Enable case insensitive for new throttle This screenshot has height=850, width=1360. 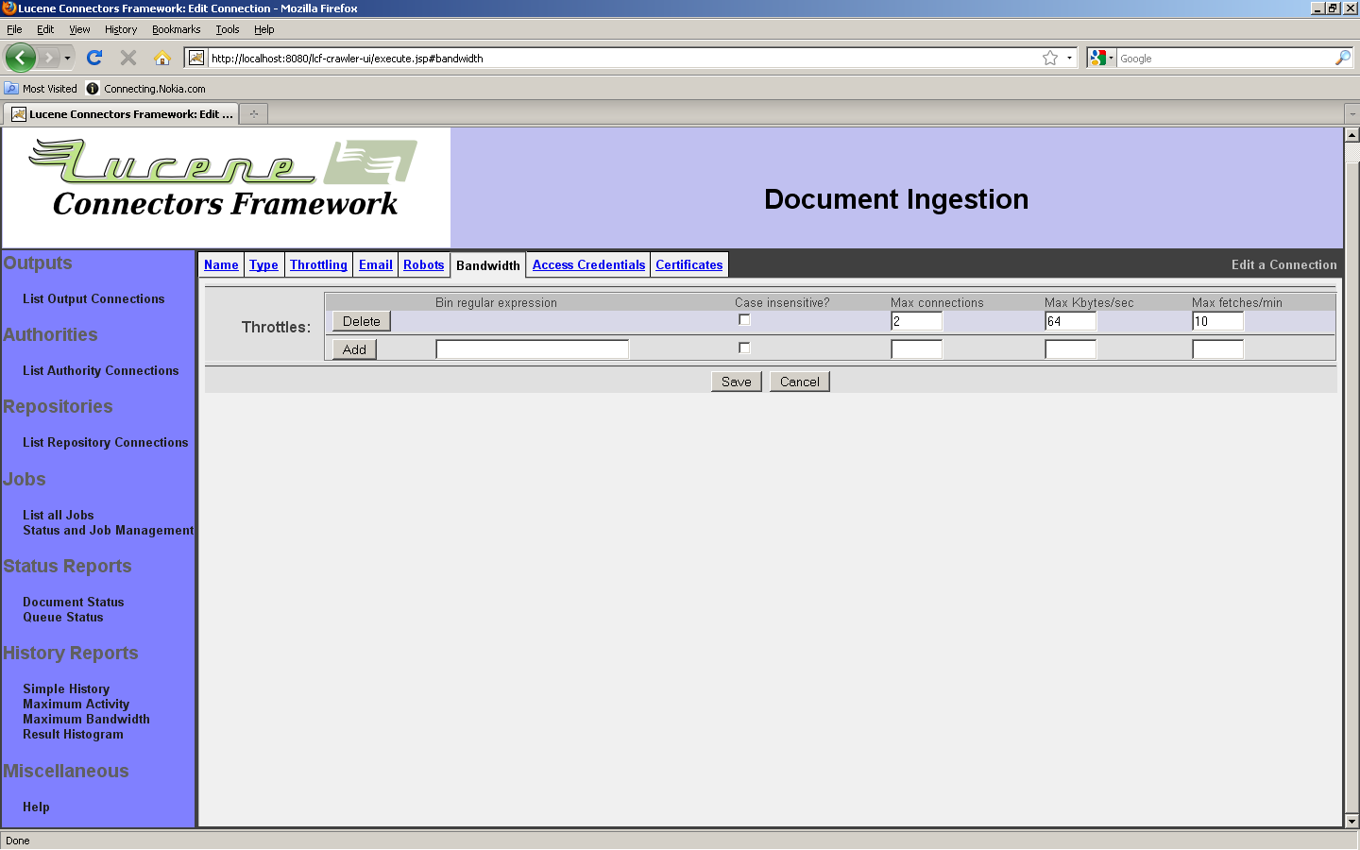[744, 348]
